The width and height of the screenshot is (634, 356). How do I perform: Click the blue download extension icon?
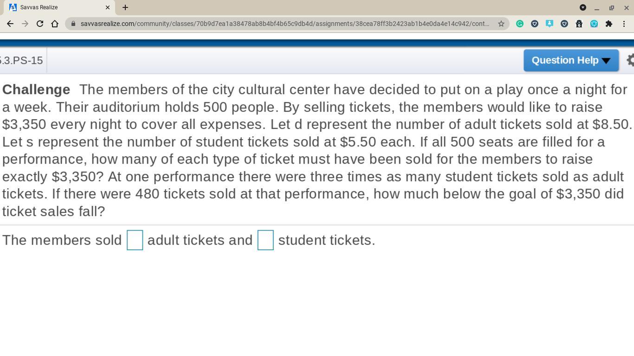(550, 24)
